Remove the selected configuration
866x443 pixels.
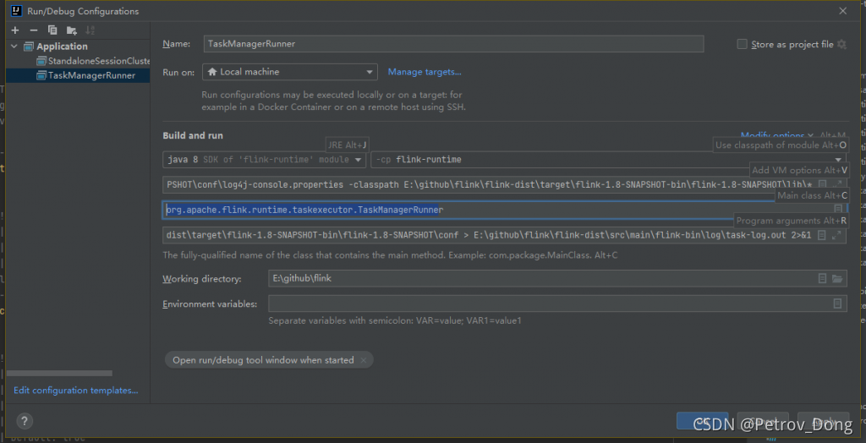(x=34, y=30)
